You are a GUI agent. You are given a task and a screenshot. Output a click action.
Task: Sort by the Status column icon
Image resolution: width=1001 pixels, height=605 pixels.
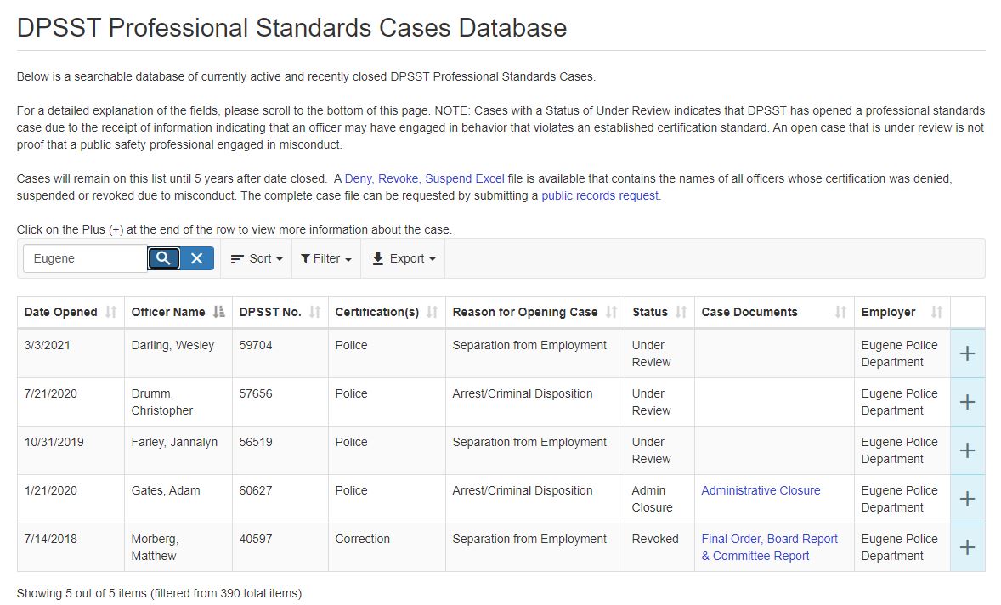pos(681,312)
